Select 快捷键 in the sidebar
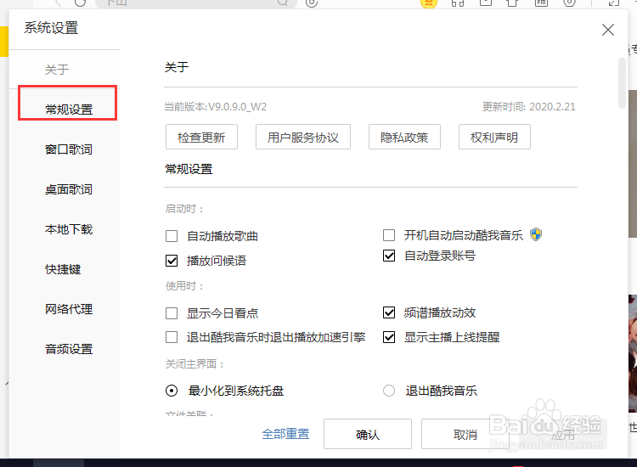The width and height of the screenshot is (637, 467). pyautogui.click(x=63, y=269)
